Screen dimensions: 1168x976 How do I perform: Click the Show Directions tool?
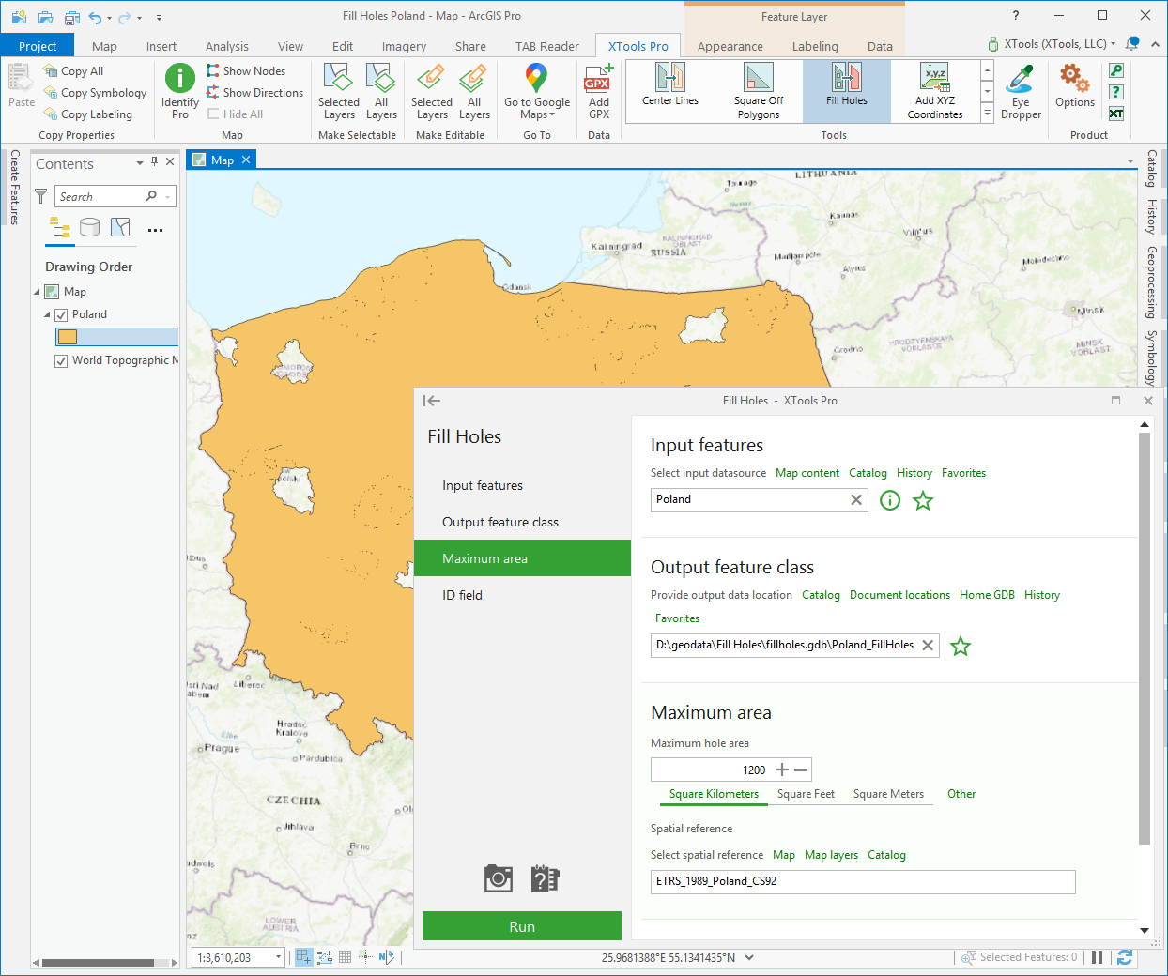coord(254,93)
